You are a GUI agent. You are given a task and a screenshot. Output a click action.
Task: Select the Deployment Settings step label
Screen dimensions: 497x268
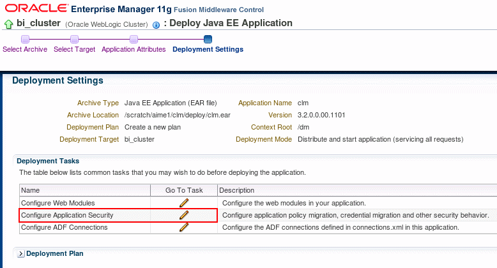(208, 49)
